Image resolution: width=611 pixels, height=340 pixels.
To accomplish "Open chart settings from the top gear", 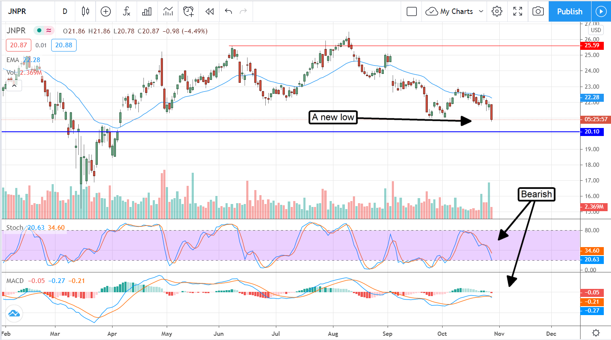I will [x=497, y=11].
